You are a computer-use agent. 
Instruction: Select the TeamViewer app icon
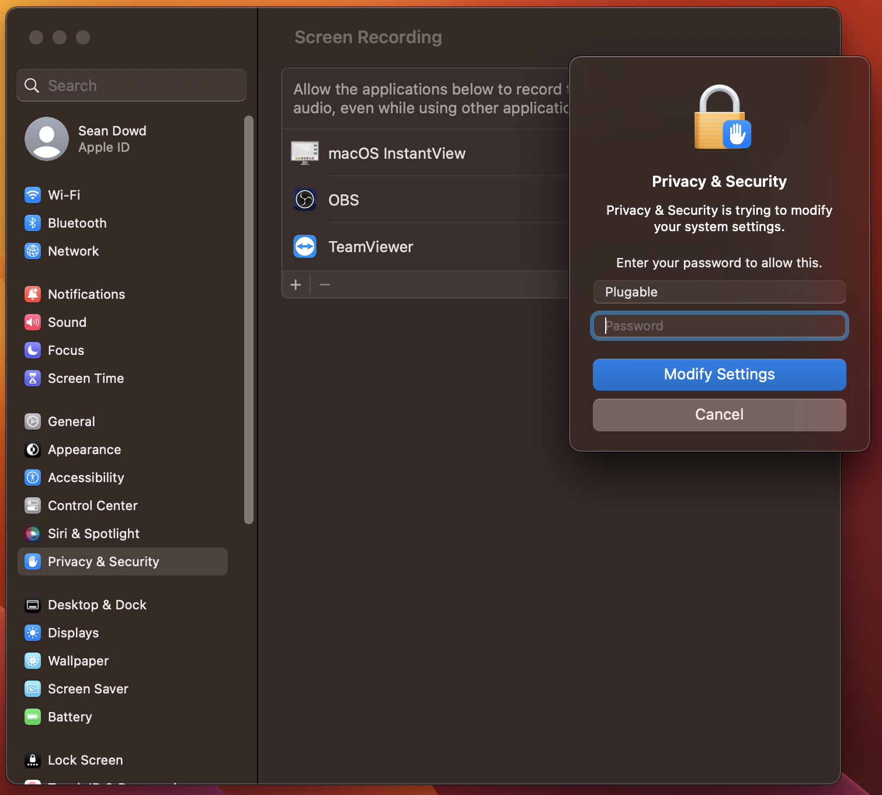[305, 246]
